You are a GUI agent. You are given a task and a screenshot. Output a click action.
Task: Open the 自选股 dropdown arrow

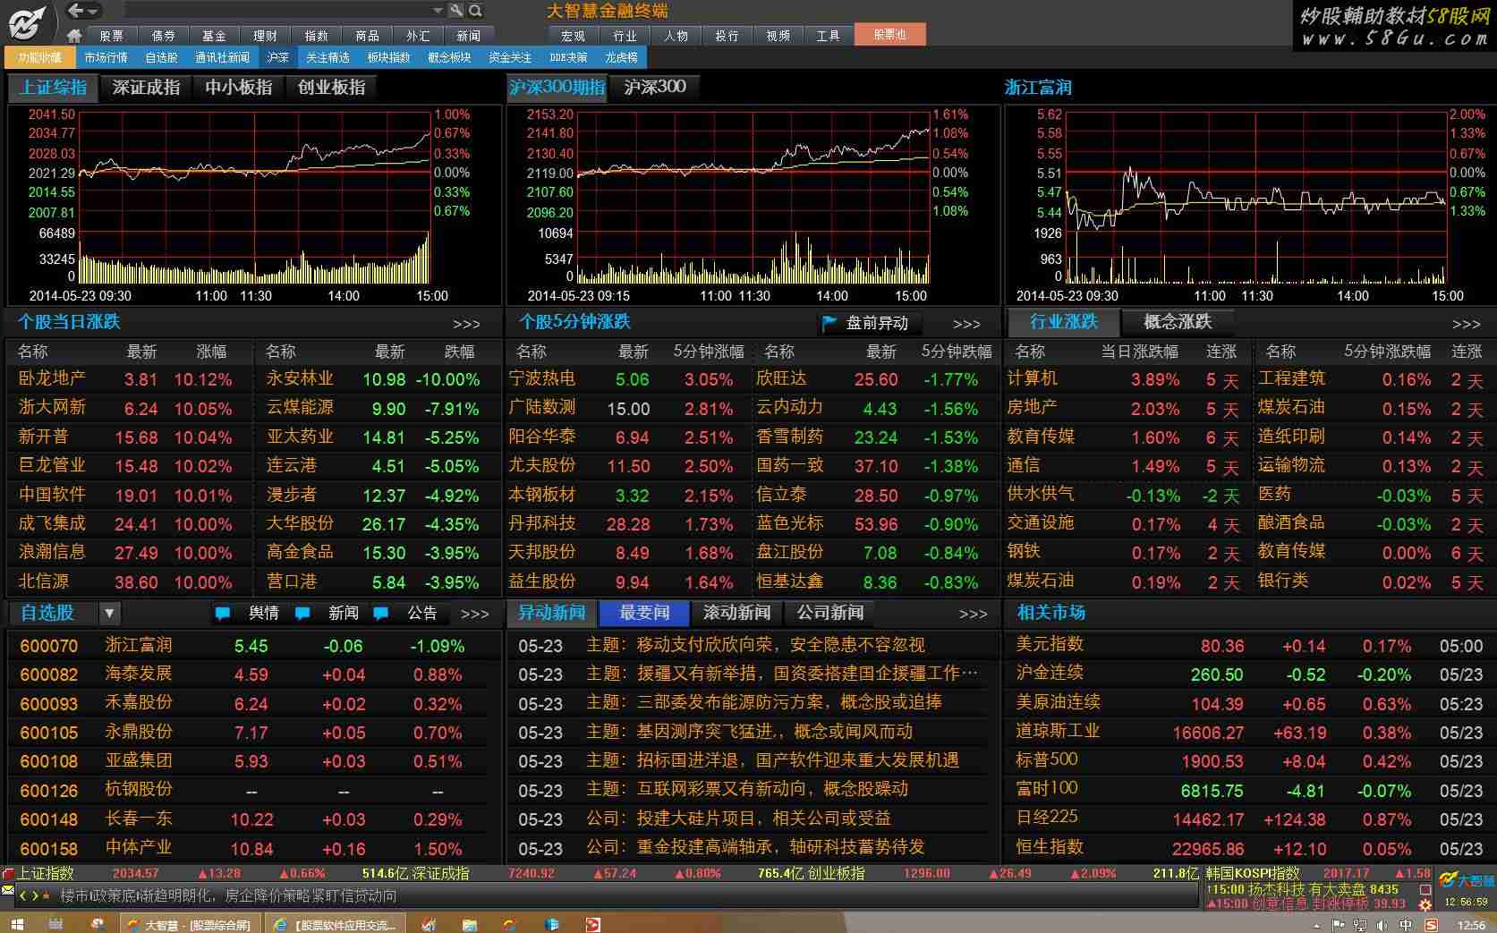pyautogui.click(x=109, y=613)
